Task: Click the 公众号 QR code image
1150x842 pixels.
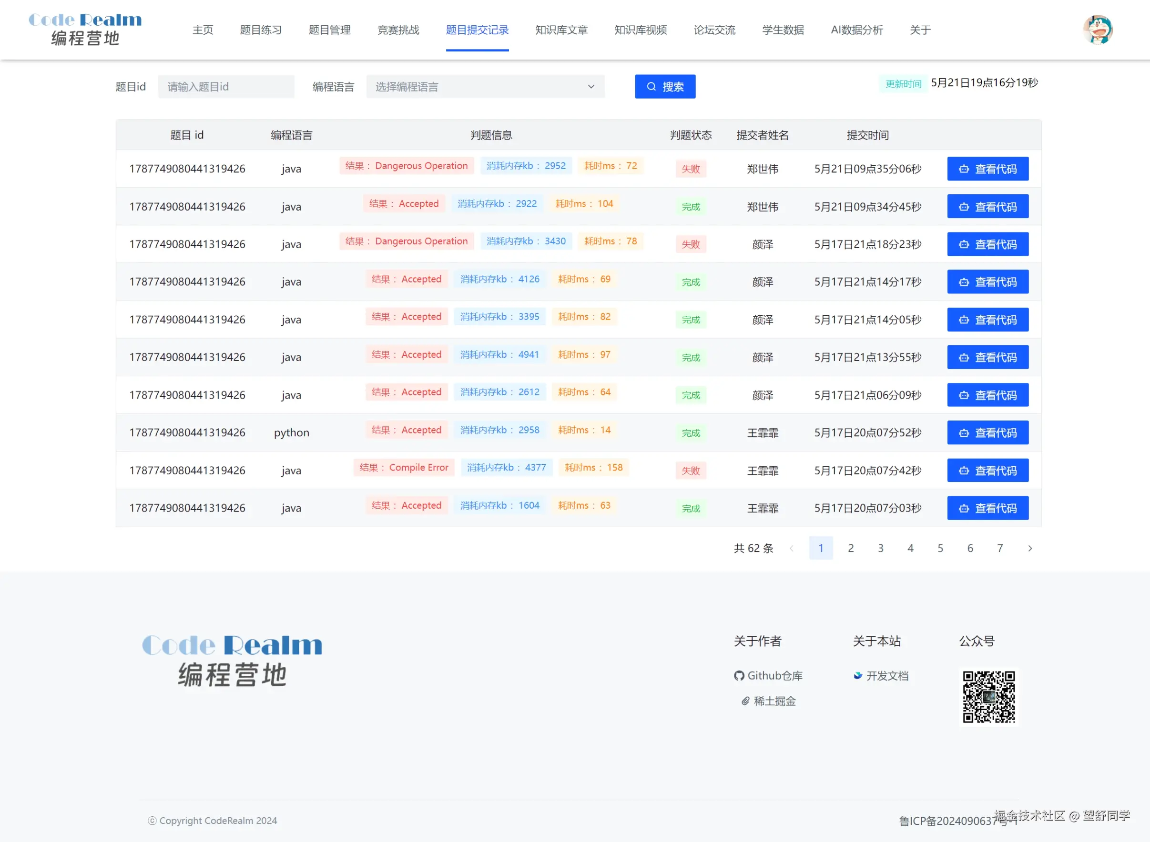Action: click(988, 697)
